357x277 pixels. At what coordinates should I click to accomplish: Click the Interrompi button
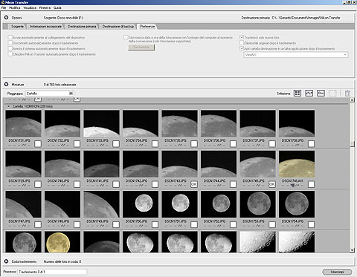pyautogui.click(x=337, y=272)
